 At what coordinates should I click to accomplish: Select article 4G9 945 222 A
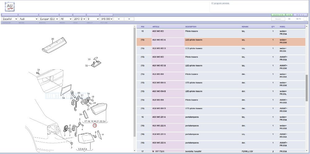[159, 143]
